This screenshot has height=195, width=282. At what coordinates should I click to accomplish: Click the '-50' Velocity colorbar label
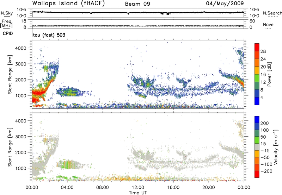[x=265, y=157]
